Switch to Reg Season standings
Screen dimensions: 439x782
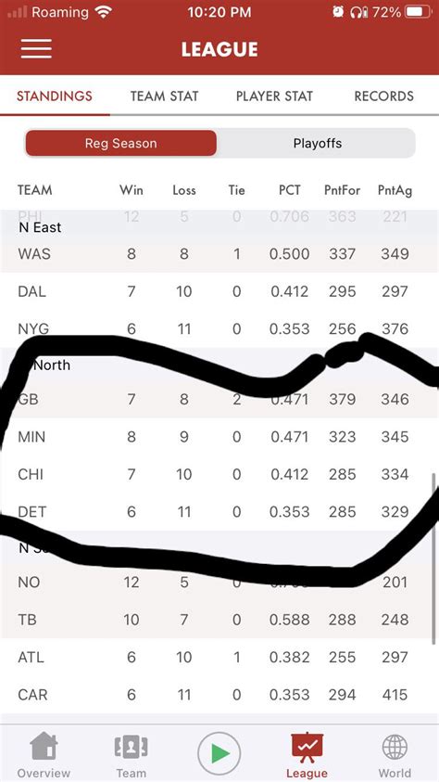121,144
